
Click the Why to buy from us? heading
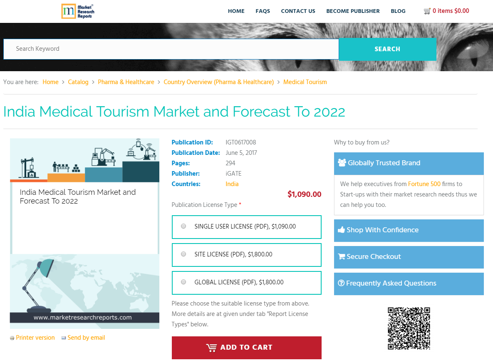[362, 142]
